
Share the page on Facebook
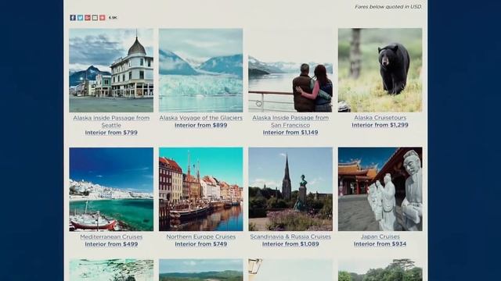[73, 17]
